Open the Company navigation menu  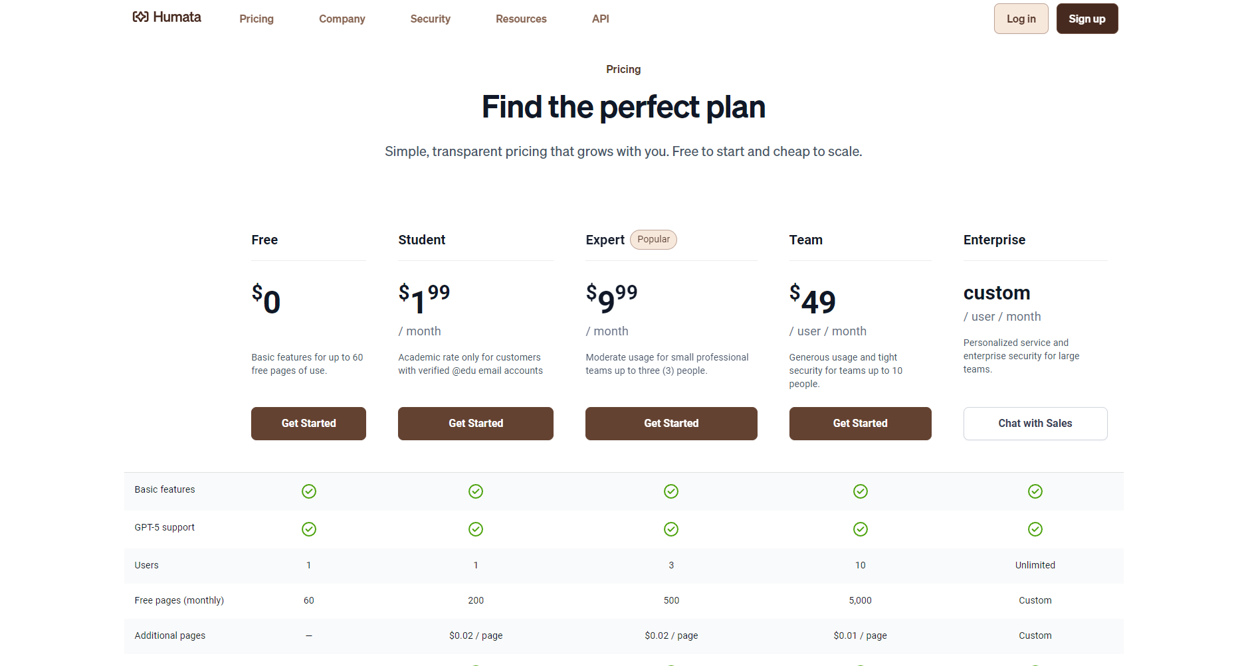coord(342,19)
